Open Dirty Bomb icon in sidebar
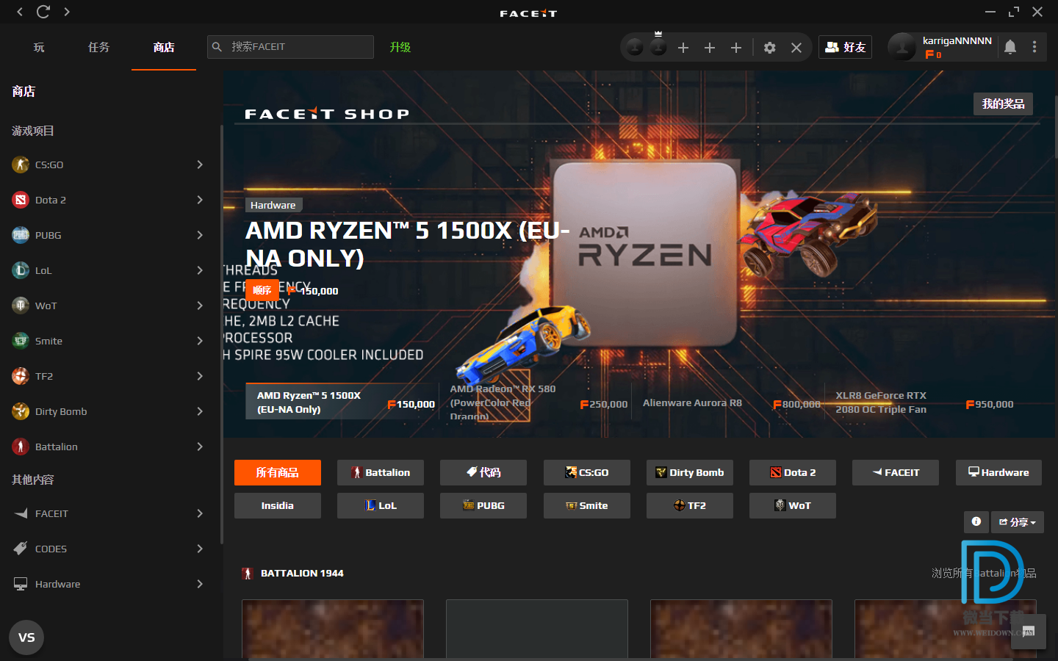This screenshot has width=1058, height=661. click(21, 411)
